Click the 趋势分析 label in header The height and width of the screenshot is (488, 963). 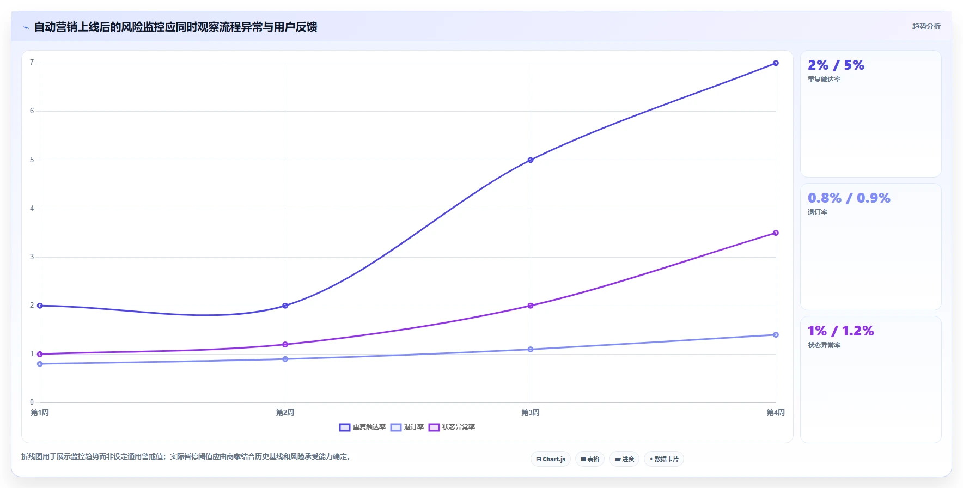click(926, 26)
